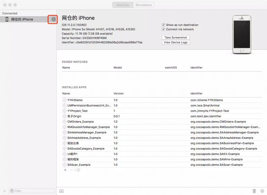Open the gear menu under installed apps
The height and width of the screenshot is (195, 267).
point(78,170)
